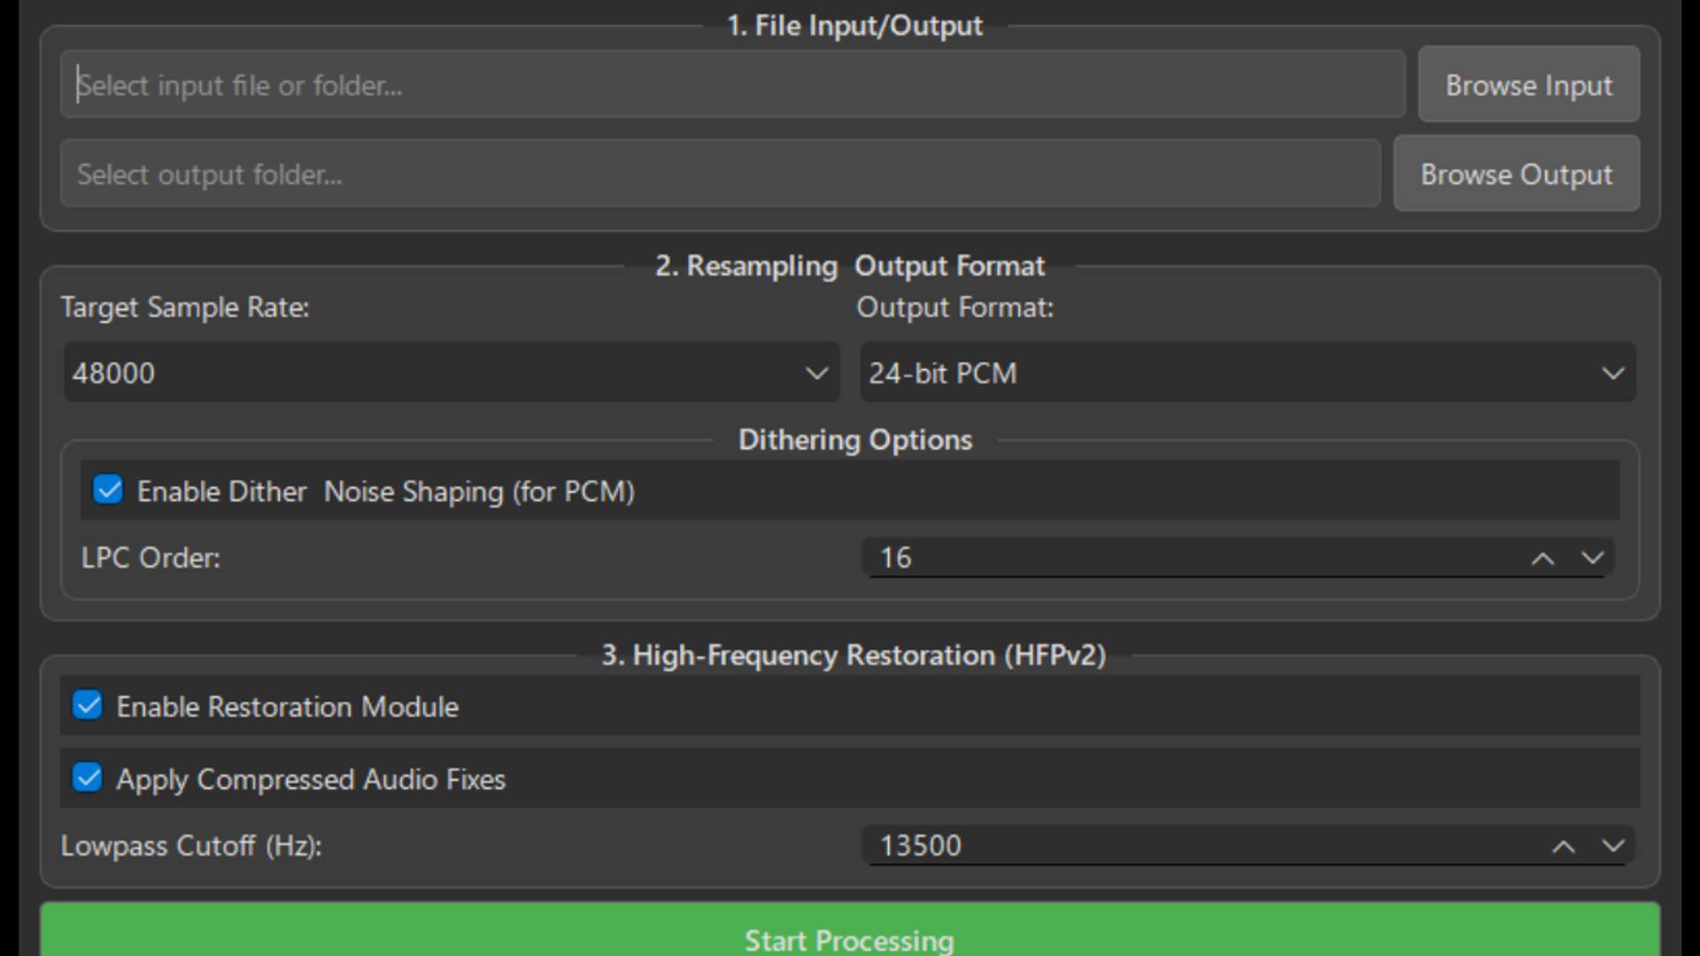Disable Apply Compressed Audio Fixes
The height and width of the screenshot is (956, 1700).
(88, 778)
